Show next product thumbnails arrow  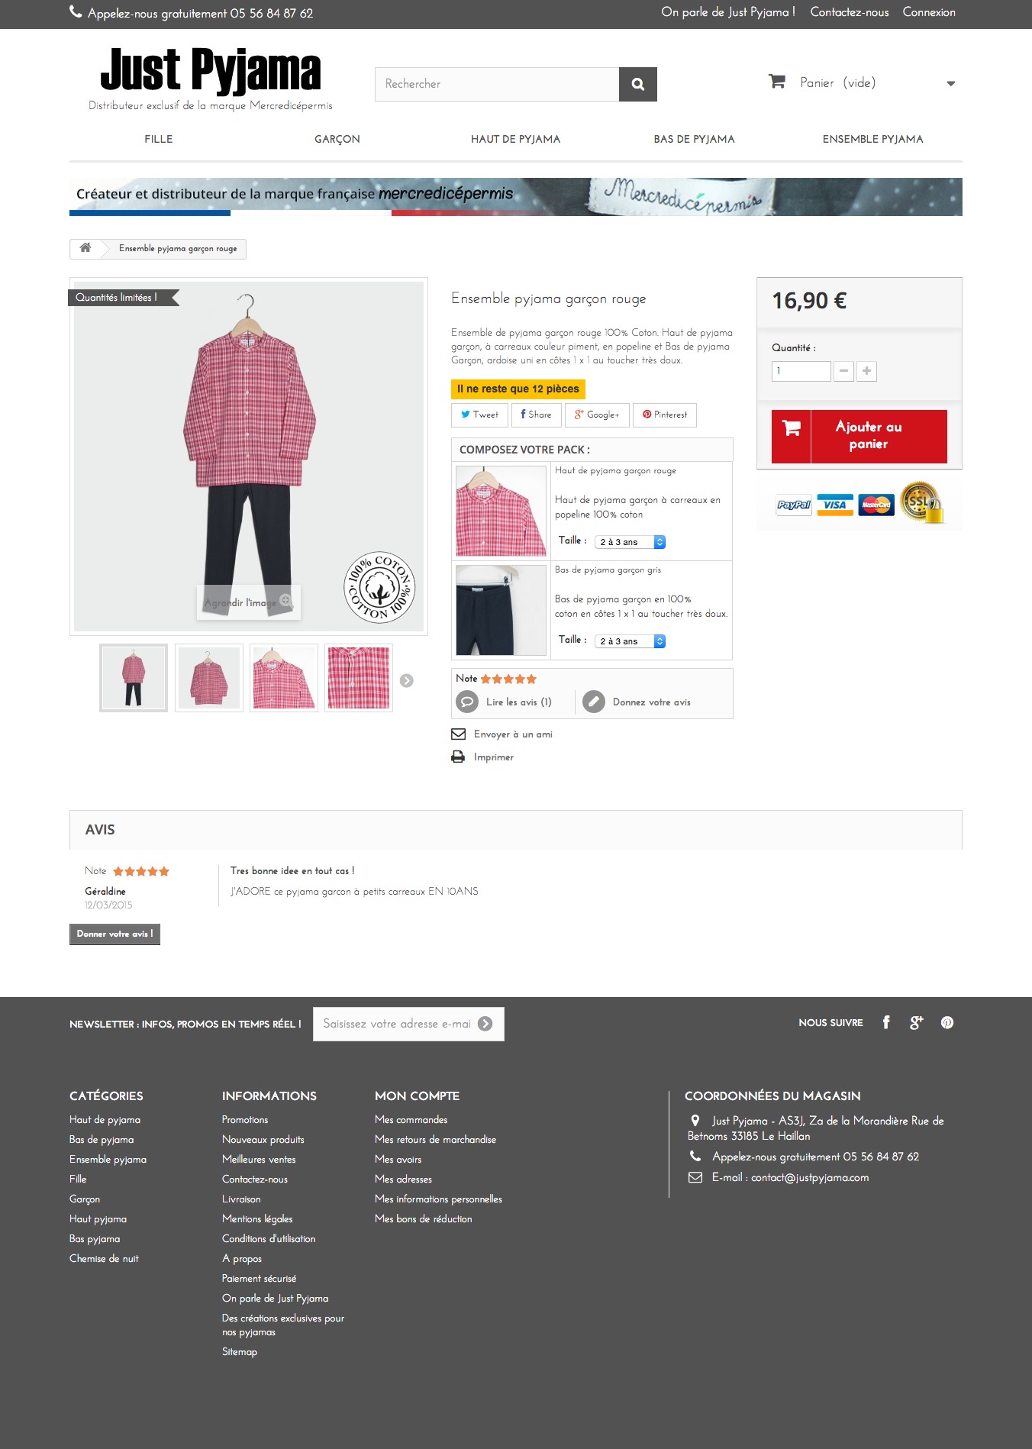[407, 680]
